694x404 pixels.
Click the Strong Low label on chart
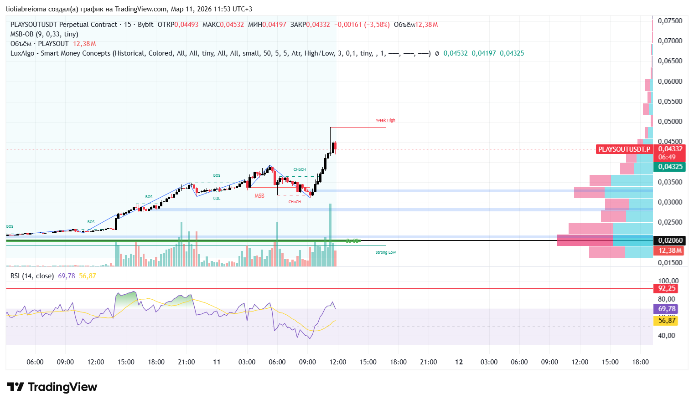(386, 252)
